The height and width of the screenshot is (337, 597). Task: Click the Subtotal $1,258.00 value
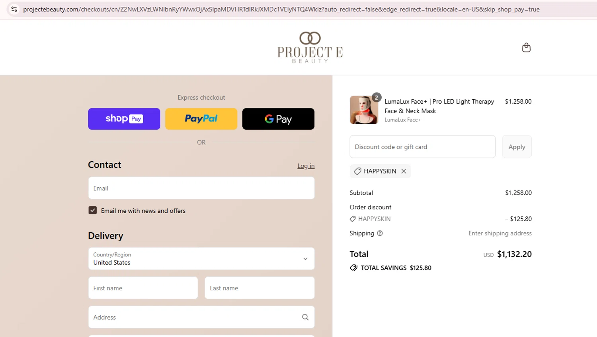coord(518,193)
